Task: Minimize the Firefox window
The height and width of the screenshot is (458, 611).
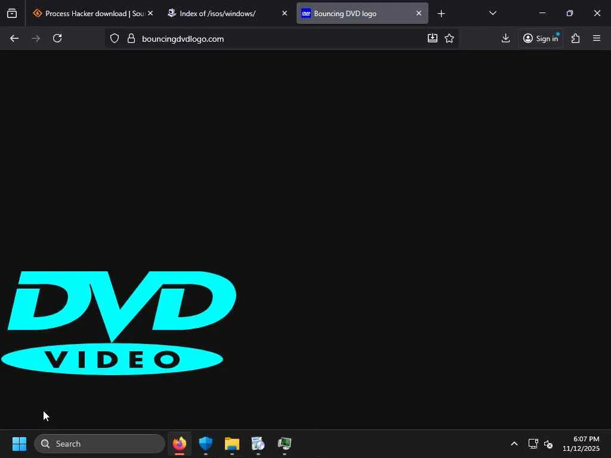Action: point(542,13)
